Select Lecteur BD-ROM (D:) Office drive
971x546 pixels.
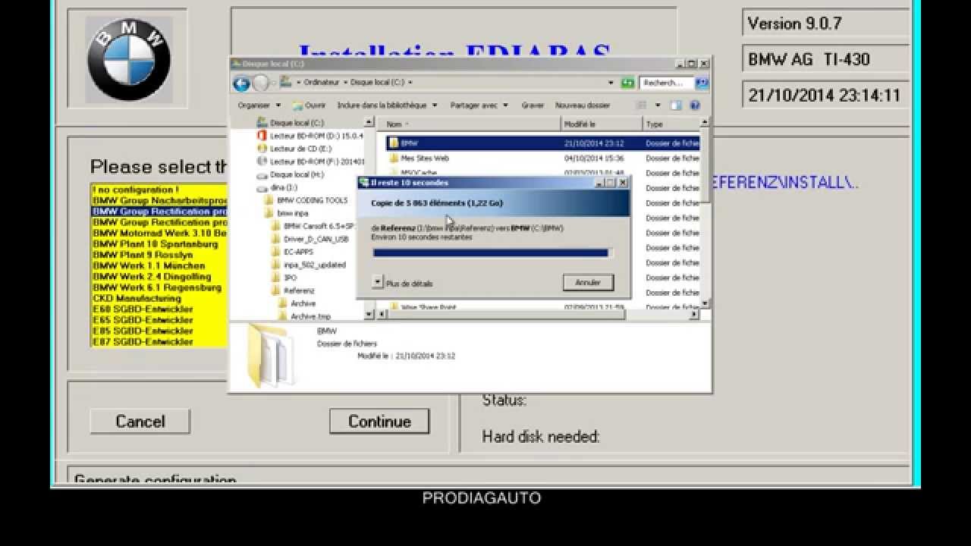tap(311, 136)
